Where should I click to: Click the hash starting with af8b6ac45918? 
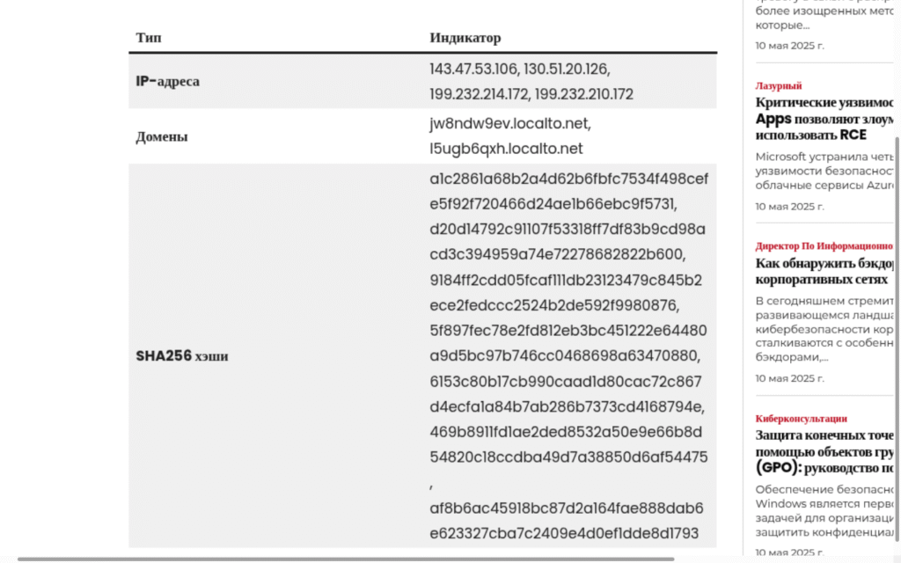pos(567,521)
